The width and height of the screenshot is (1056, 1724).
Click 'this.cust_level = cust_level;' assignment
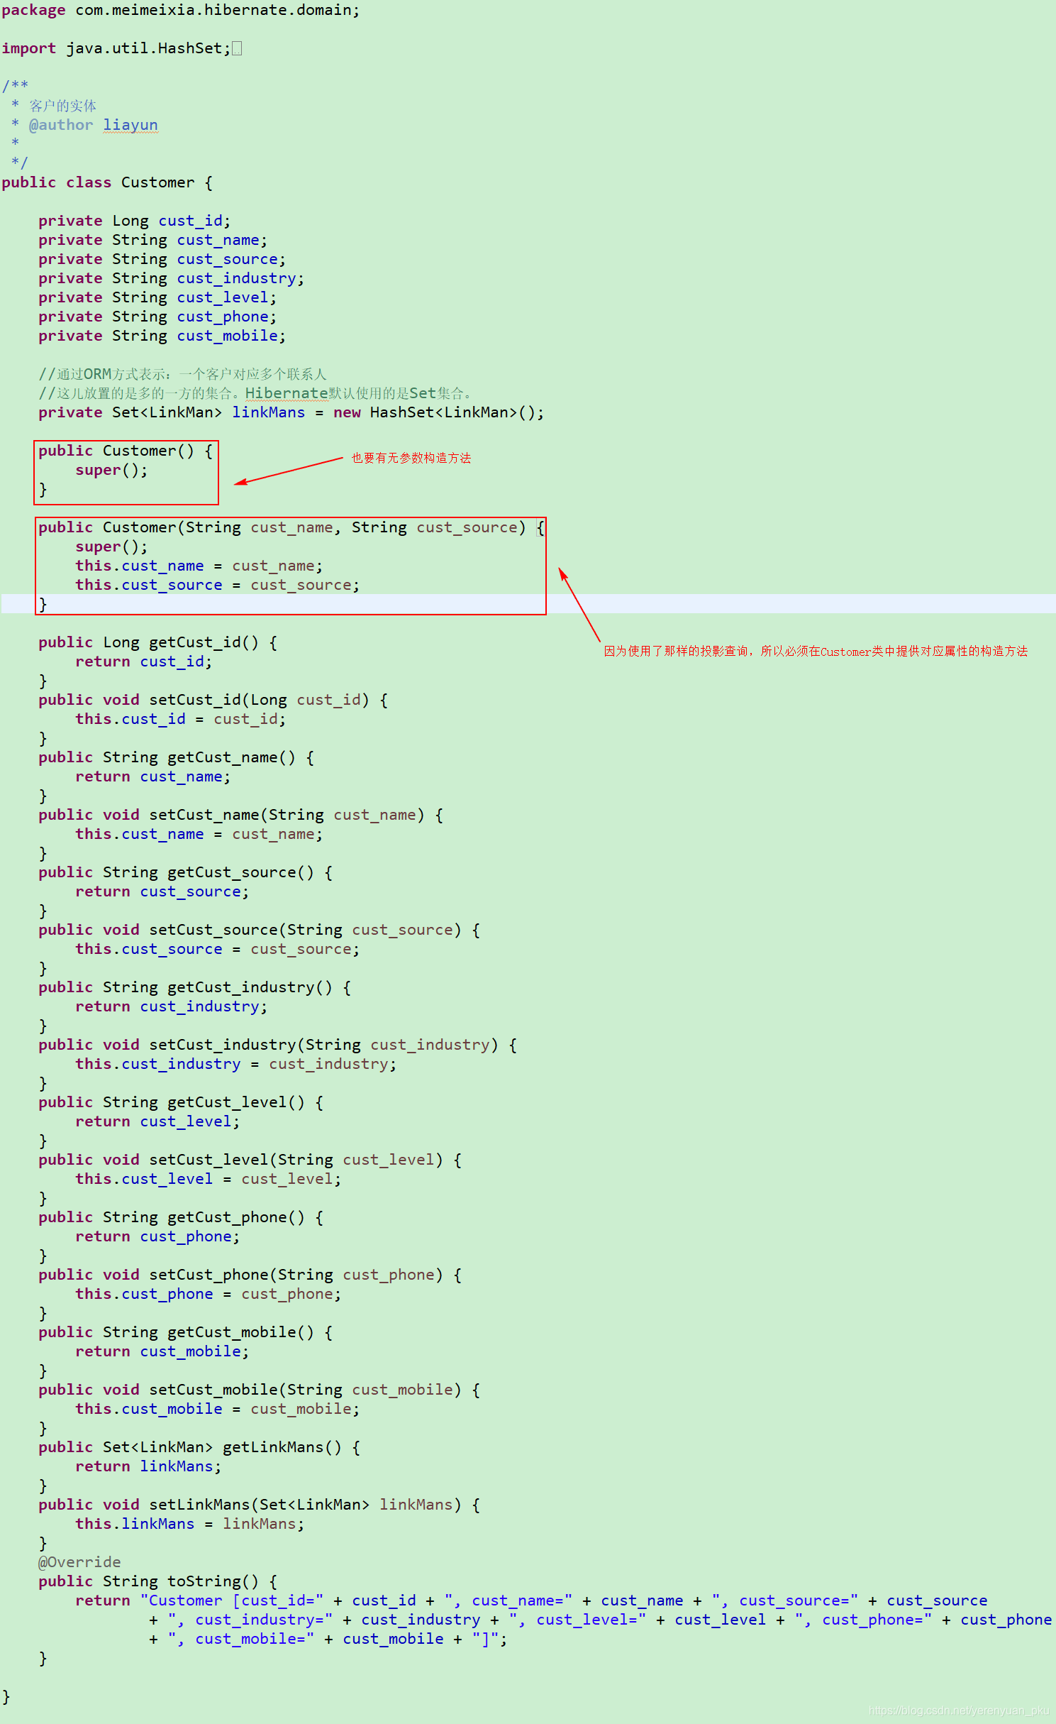point(209,1179)
